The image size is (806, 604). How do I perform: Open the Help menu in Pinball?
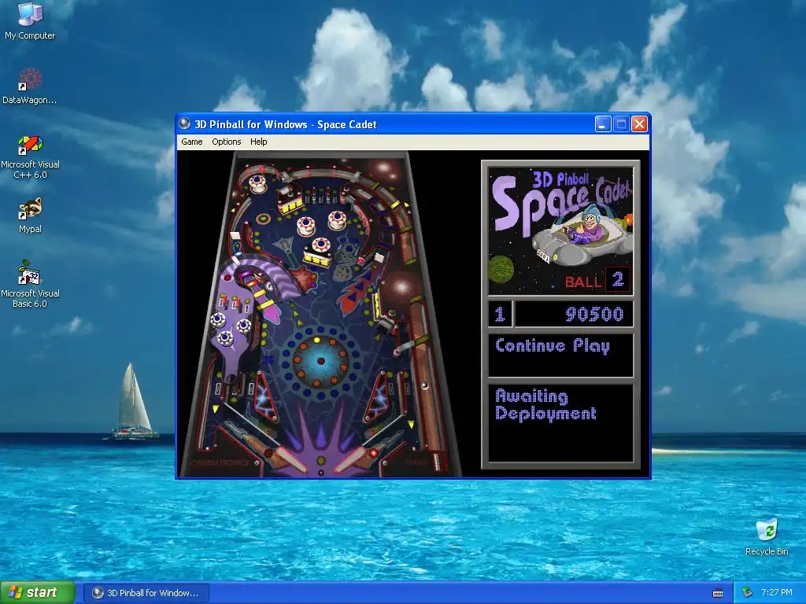(258, 142)
